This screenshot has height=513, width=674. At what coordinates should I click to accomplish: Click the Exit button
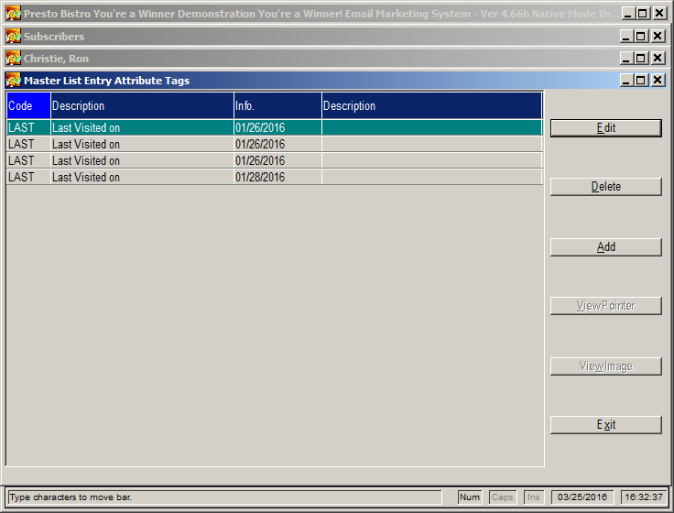coord(605,425)
